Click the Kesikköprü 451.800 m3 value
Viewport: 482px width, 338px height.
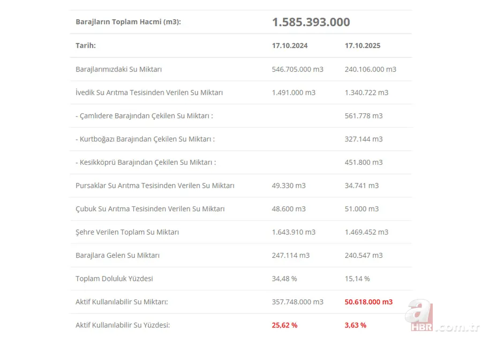(364, 162)
